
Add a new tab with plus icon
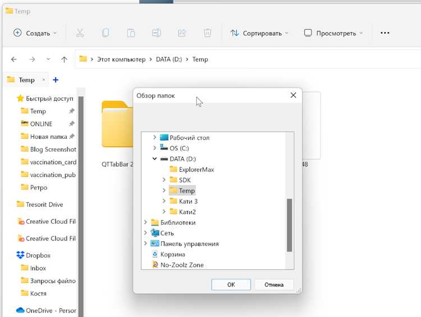click(x=56, y=80)
